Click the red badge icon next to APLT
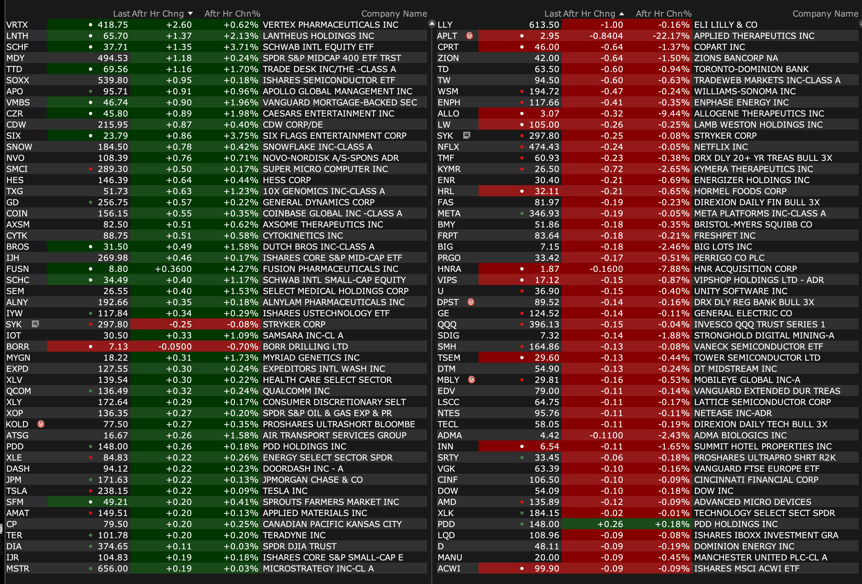The image size is (862, 584). coord(469,36)
